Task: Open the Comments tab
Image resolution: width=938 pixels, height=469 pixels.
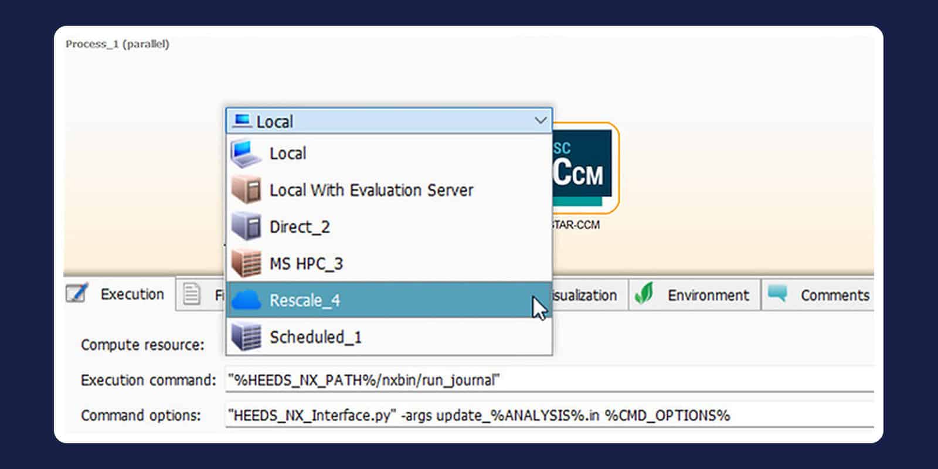Action: click(818, 294)
